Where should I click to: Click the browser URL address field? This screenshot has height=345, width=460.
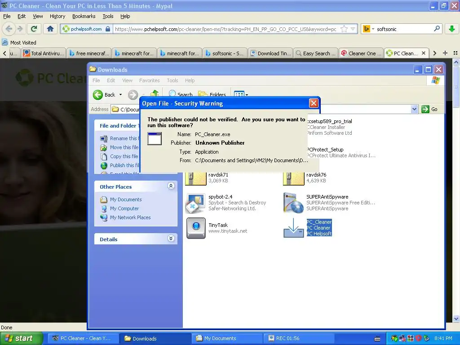226,29
